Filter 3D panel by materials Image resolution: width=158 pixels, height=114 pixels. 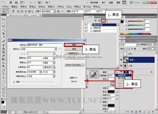(103, 21)
